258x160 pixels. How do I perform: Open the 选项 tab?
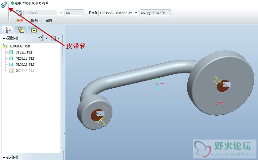(34, 21)
